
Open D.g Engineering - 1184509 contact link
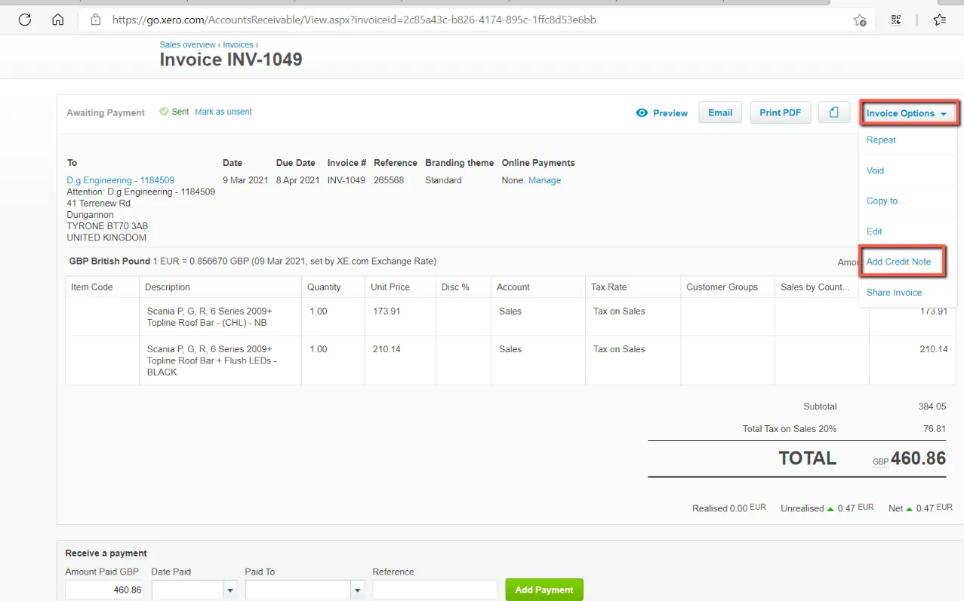pyautogui.click(x=121, y=180)
